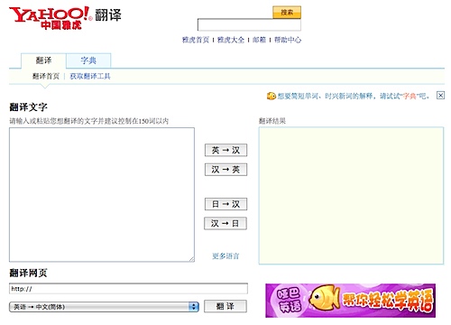Open the 雅虎大全 link
Viewport: 451px width, 325px height.
pos(231,40)
